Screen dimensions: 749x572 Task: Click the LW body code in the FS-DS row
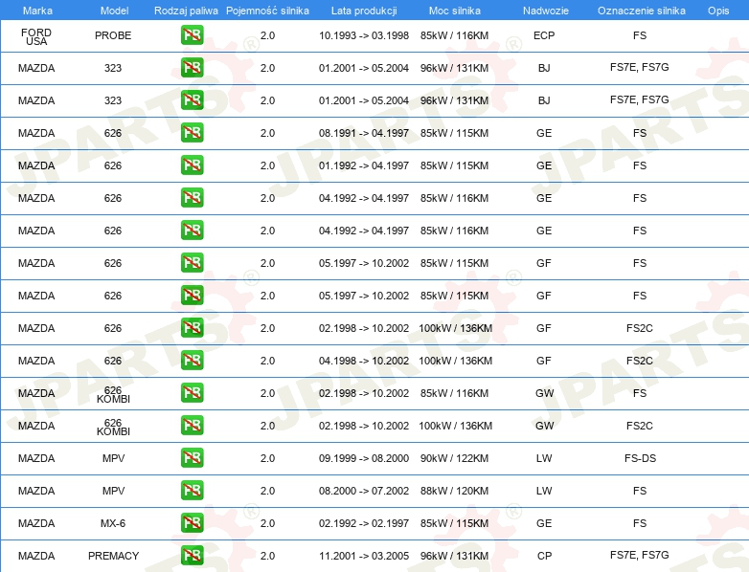[x=544, y=458]
